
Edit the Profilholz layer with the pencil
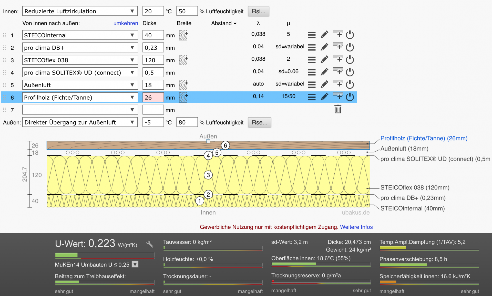[324, 97]
